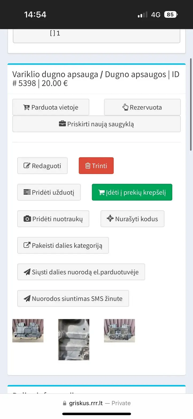Open the tall middle part photo
Image resolution: width=193 pixels, height=419 pixels.
[74, 339]
